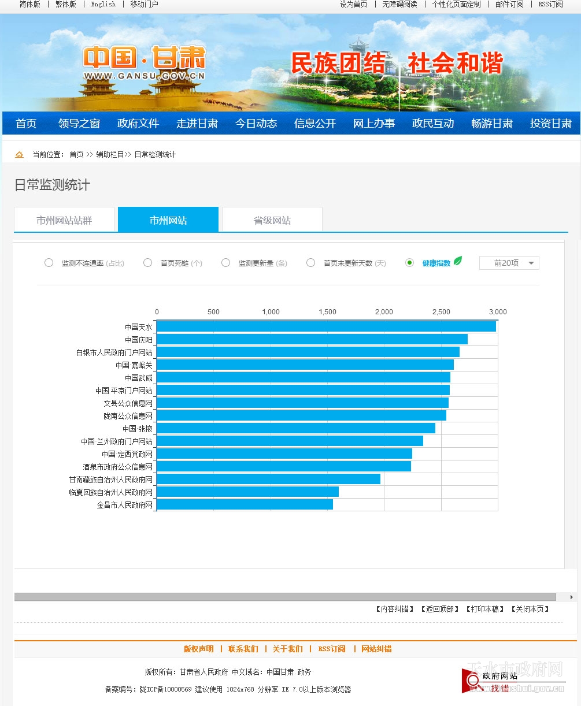Click the 中国 定西党政网 chart label
Image resolution: width=581 pixels, height=706 pixels.
pyautogui.click(x=127, y=454)
